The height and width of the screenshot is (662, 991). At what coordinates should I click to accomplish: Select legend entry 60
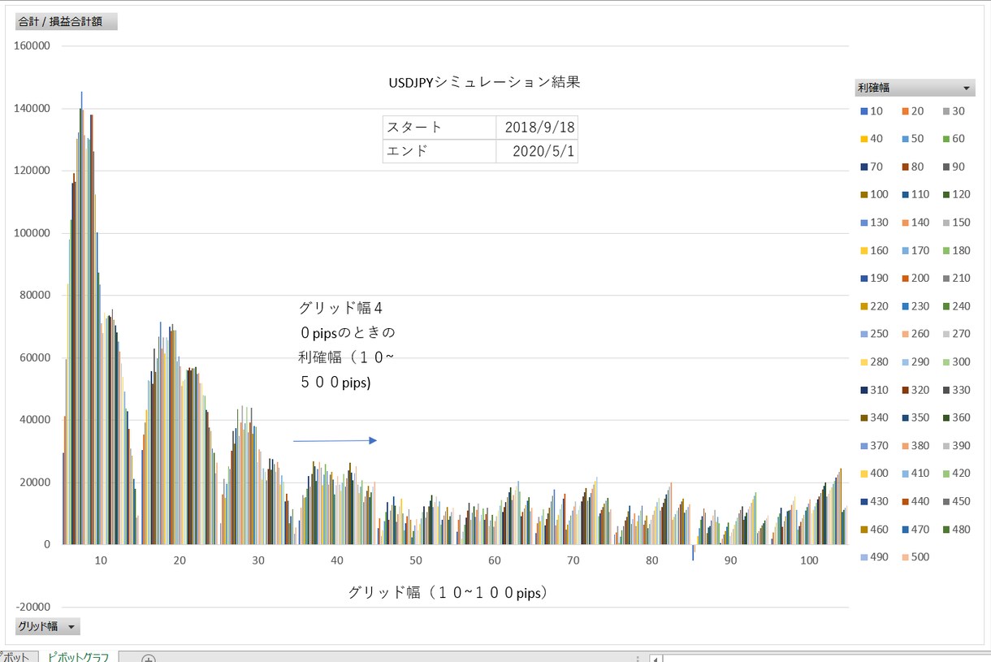tap(954, 139)
